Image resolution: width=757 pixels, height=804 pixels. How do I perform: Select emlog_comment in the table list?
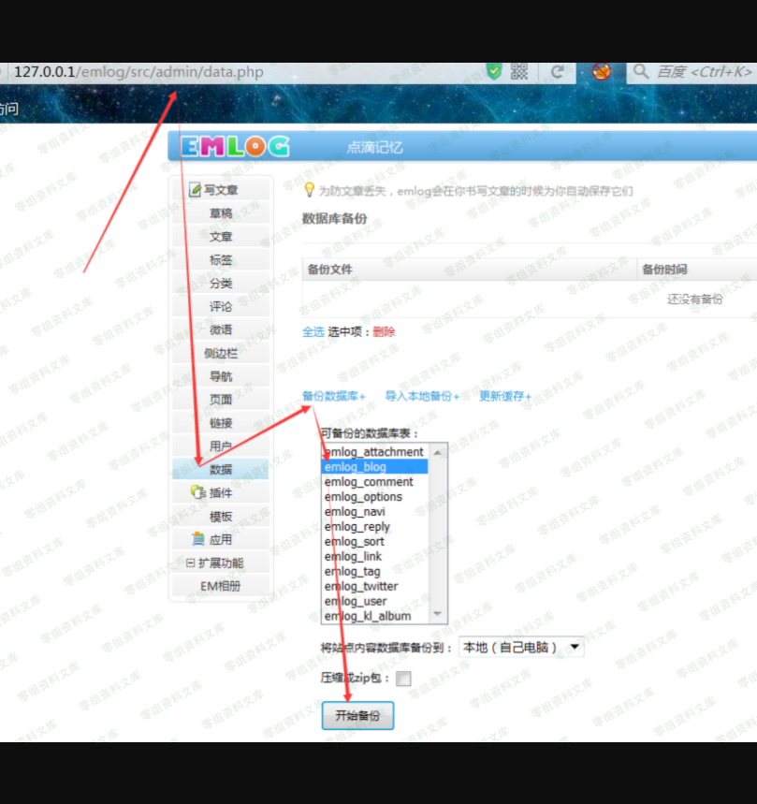click(x=369, y=482)
